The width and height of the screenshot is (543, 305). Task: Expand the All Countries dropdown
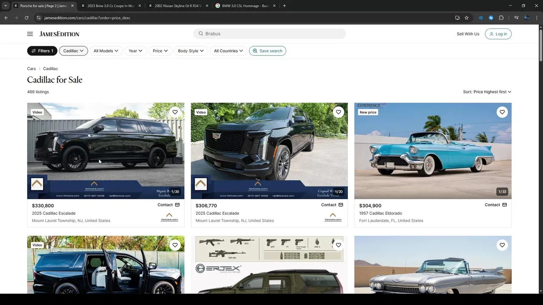point(228,51)
